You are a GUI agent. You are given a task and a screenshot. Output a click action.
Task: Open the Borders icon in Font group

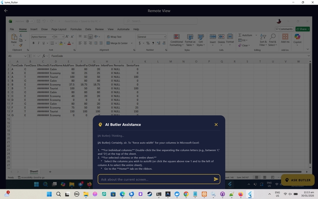(52, 43)
